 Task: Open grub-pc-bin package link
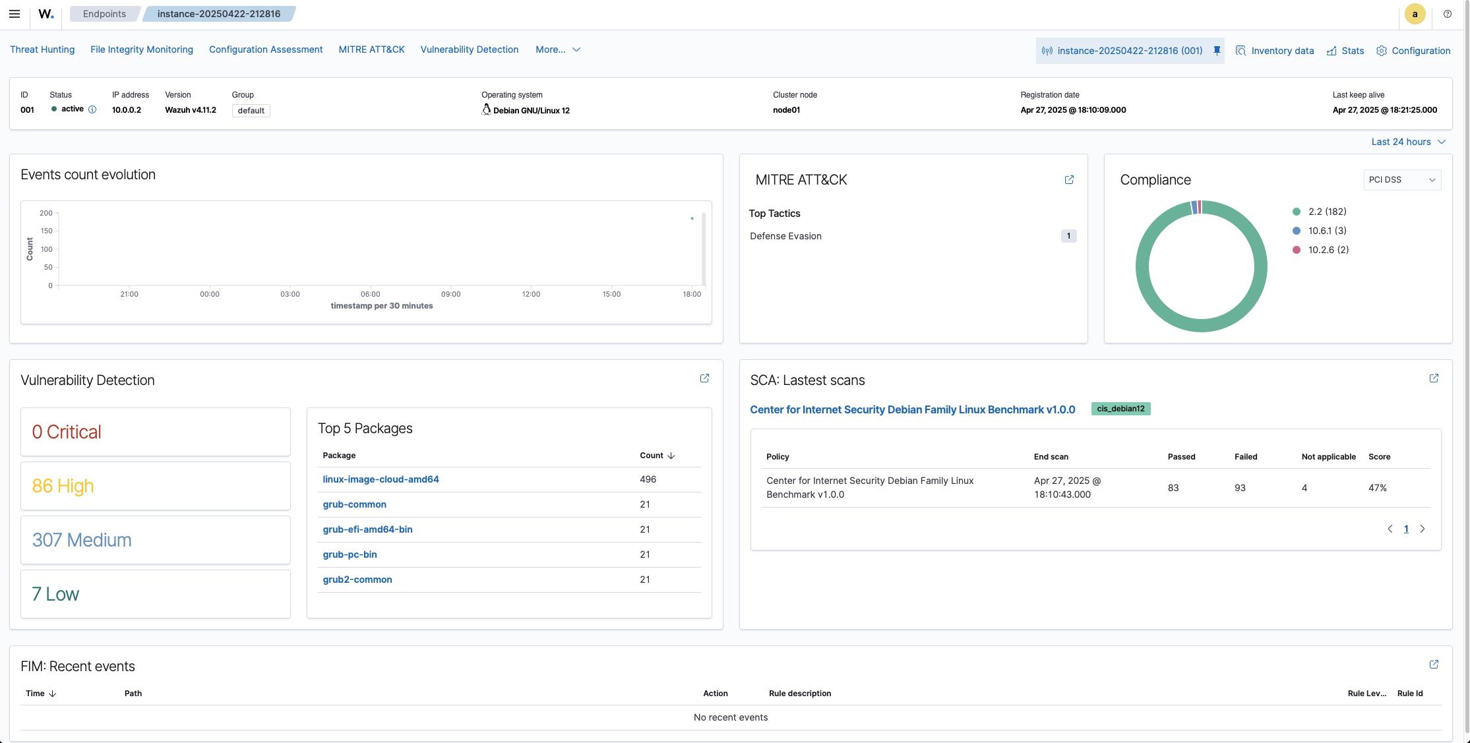click(x=350, y=554)
